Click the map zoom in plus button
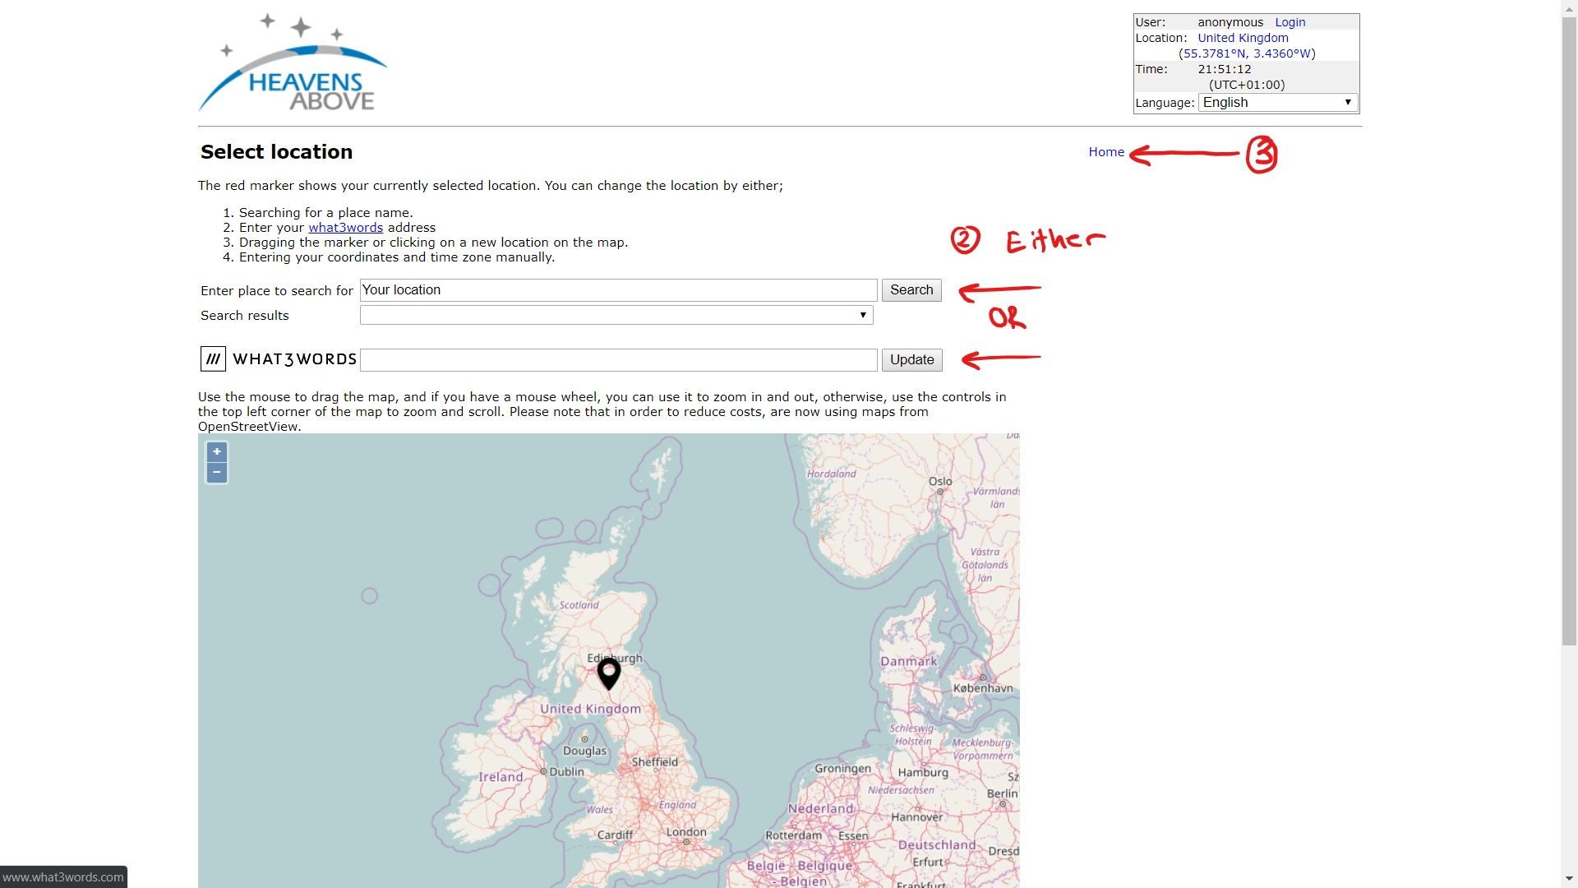This screenshot has height=888, width=1578. coord(217,451)
